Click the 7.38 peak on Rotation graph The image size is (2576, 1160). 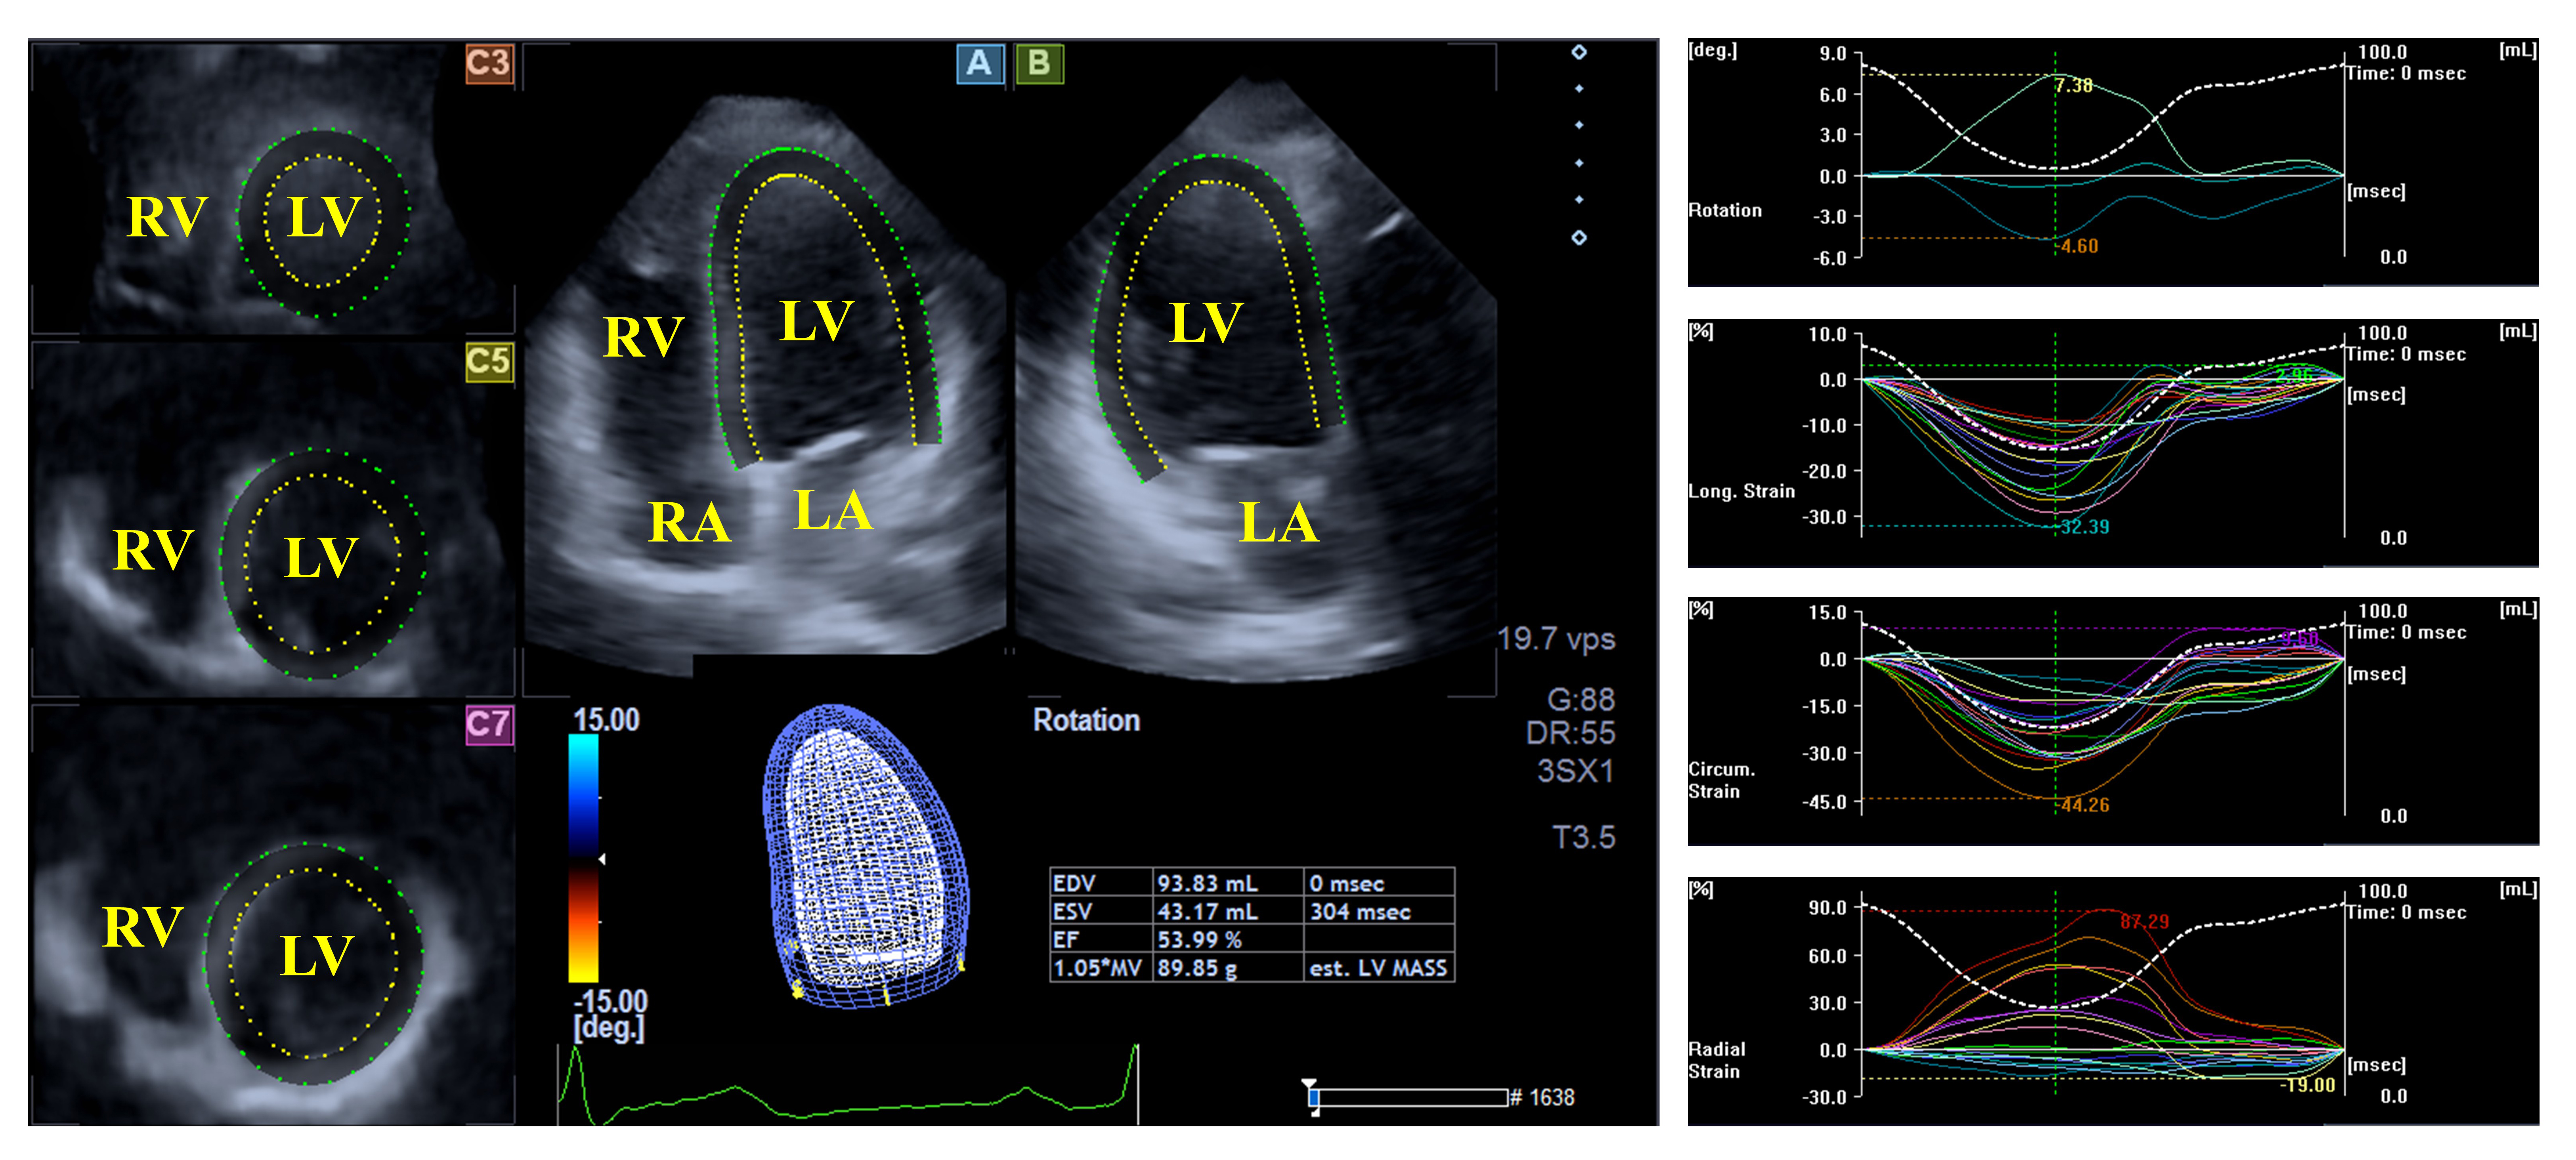point(2073,86)
